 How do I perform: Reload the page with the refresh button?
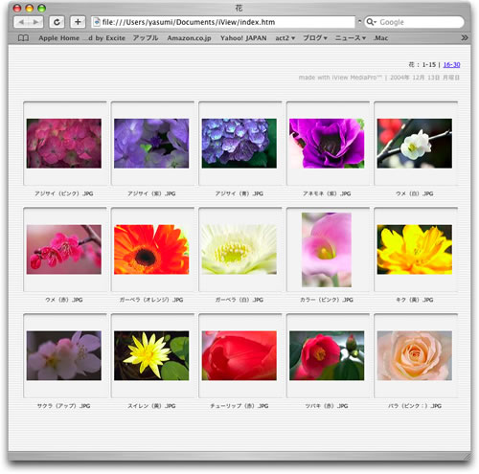(57, 22)
